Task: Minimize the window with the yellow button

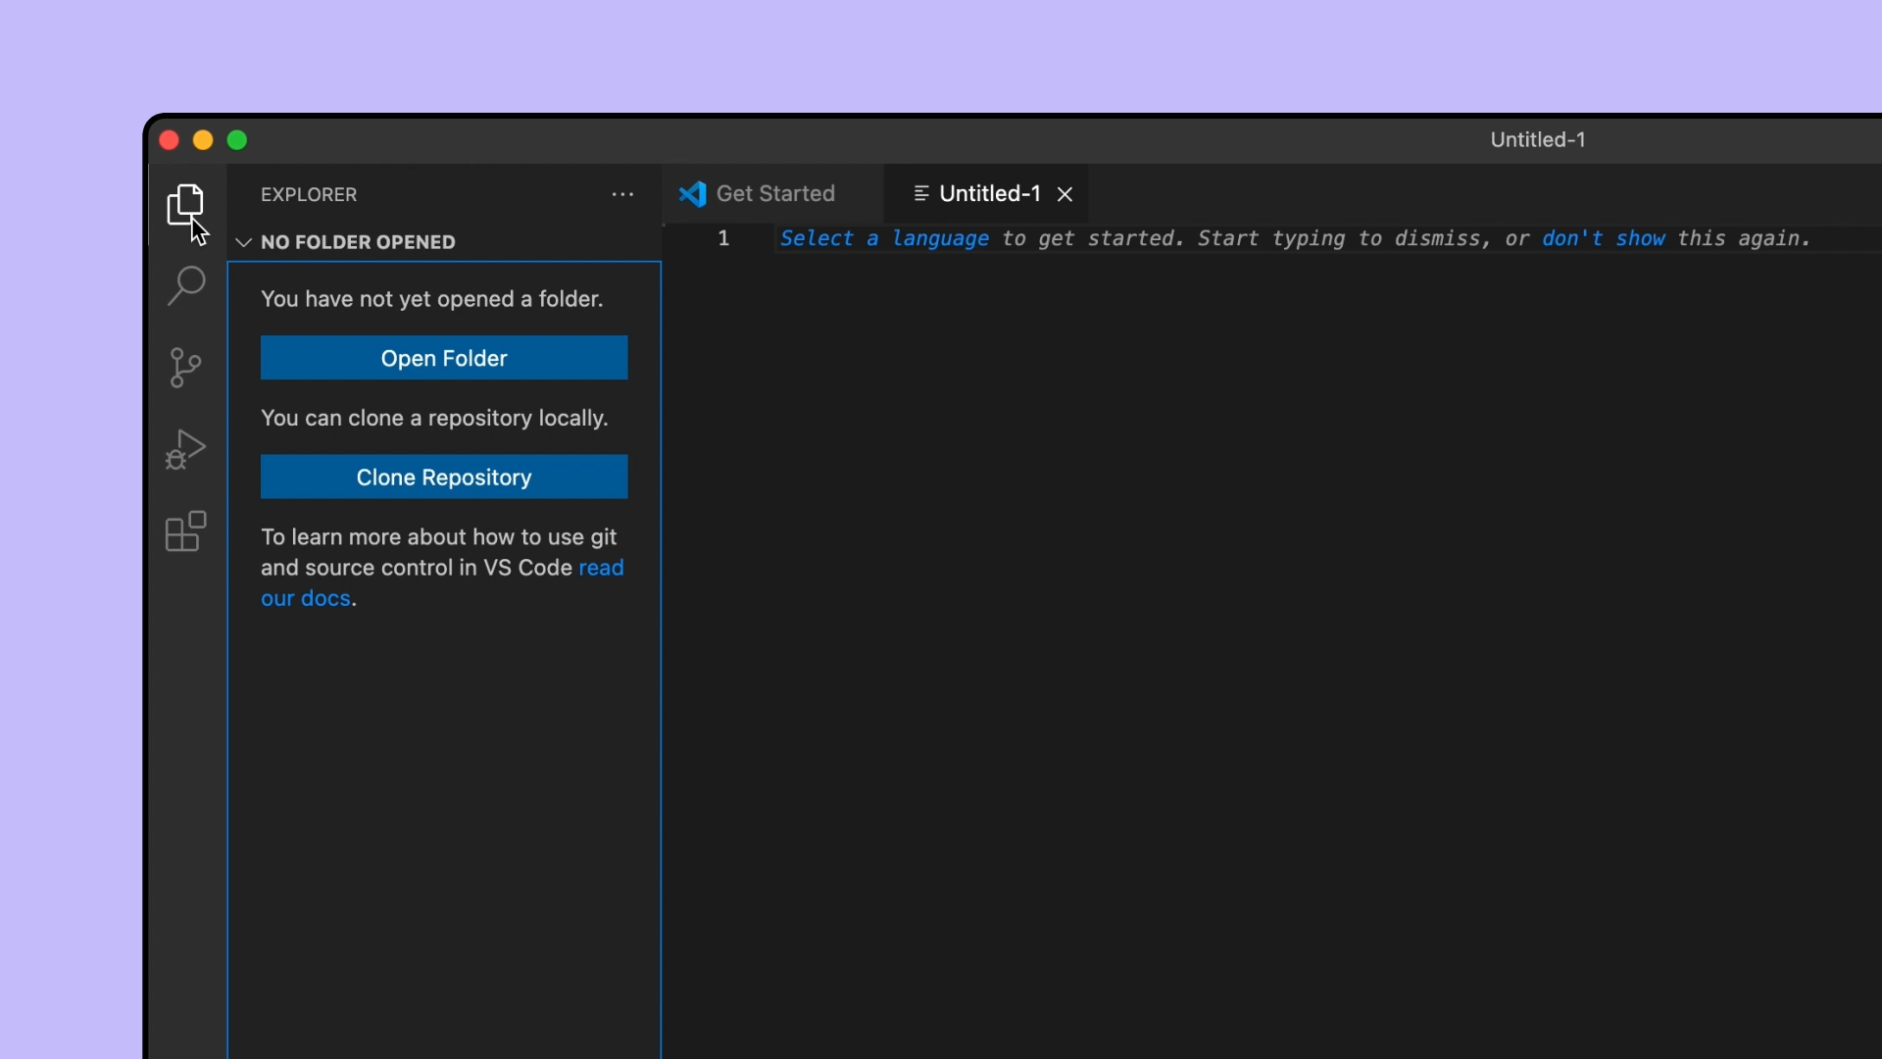Action: (203, 140)
